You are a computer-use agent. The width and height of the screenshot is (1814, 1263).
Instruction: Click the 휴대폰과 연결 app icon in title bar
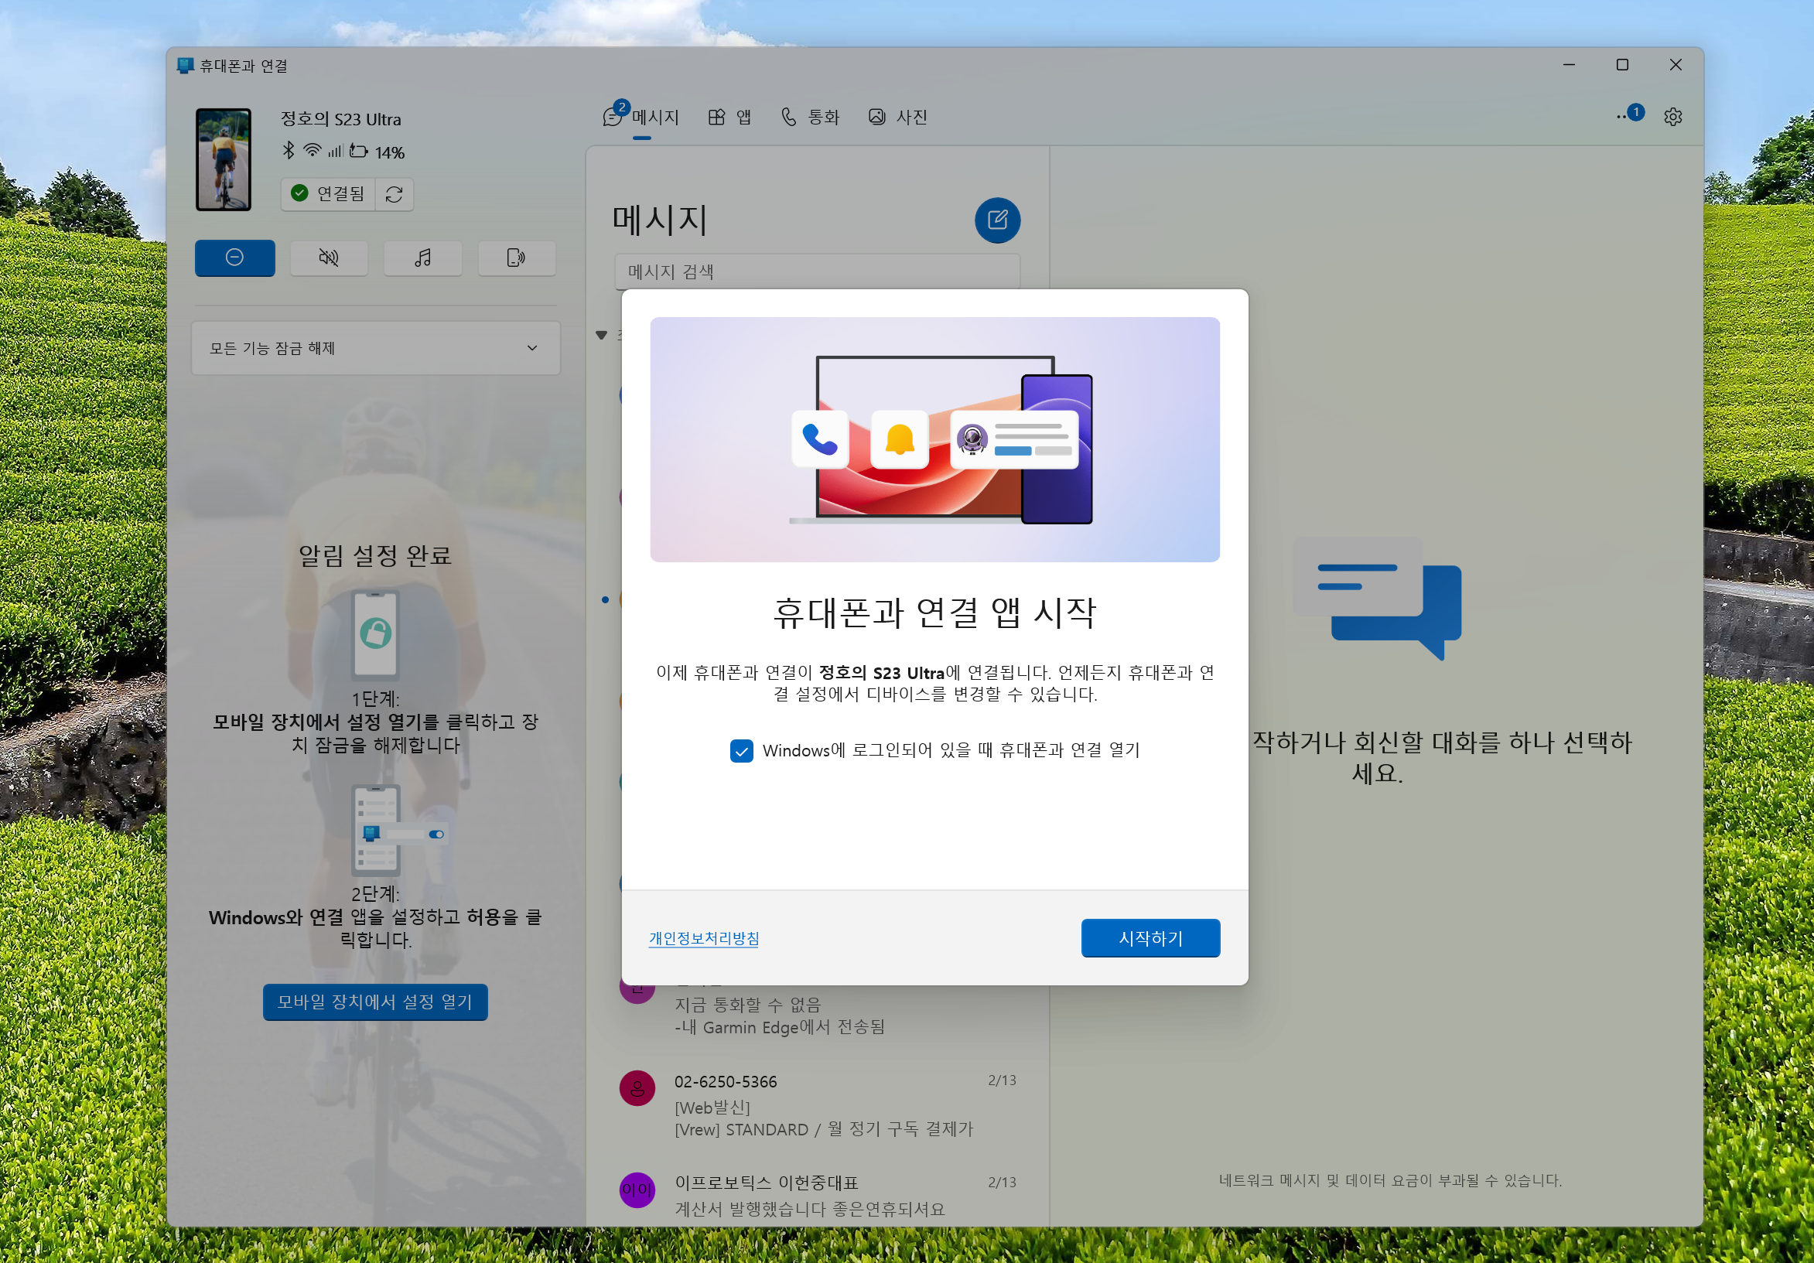tap(185, 66)
